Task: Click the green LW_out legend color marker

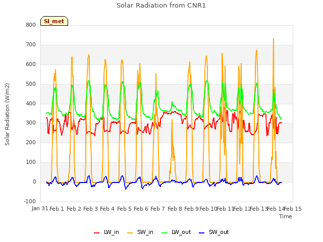Action: 165,233
